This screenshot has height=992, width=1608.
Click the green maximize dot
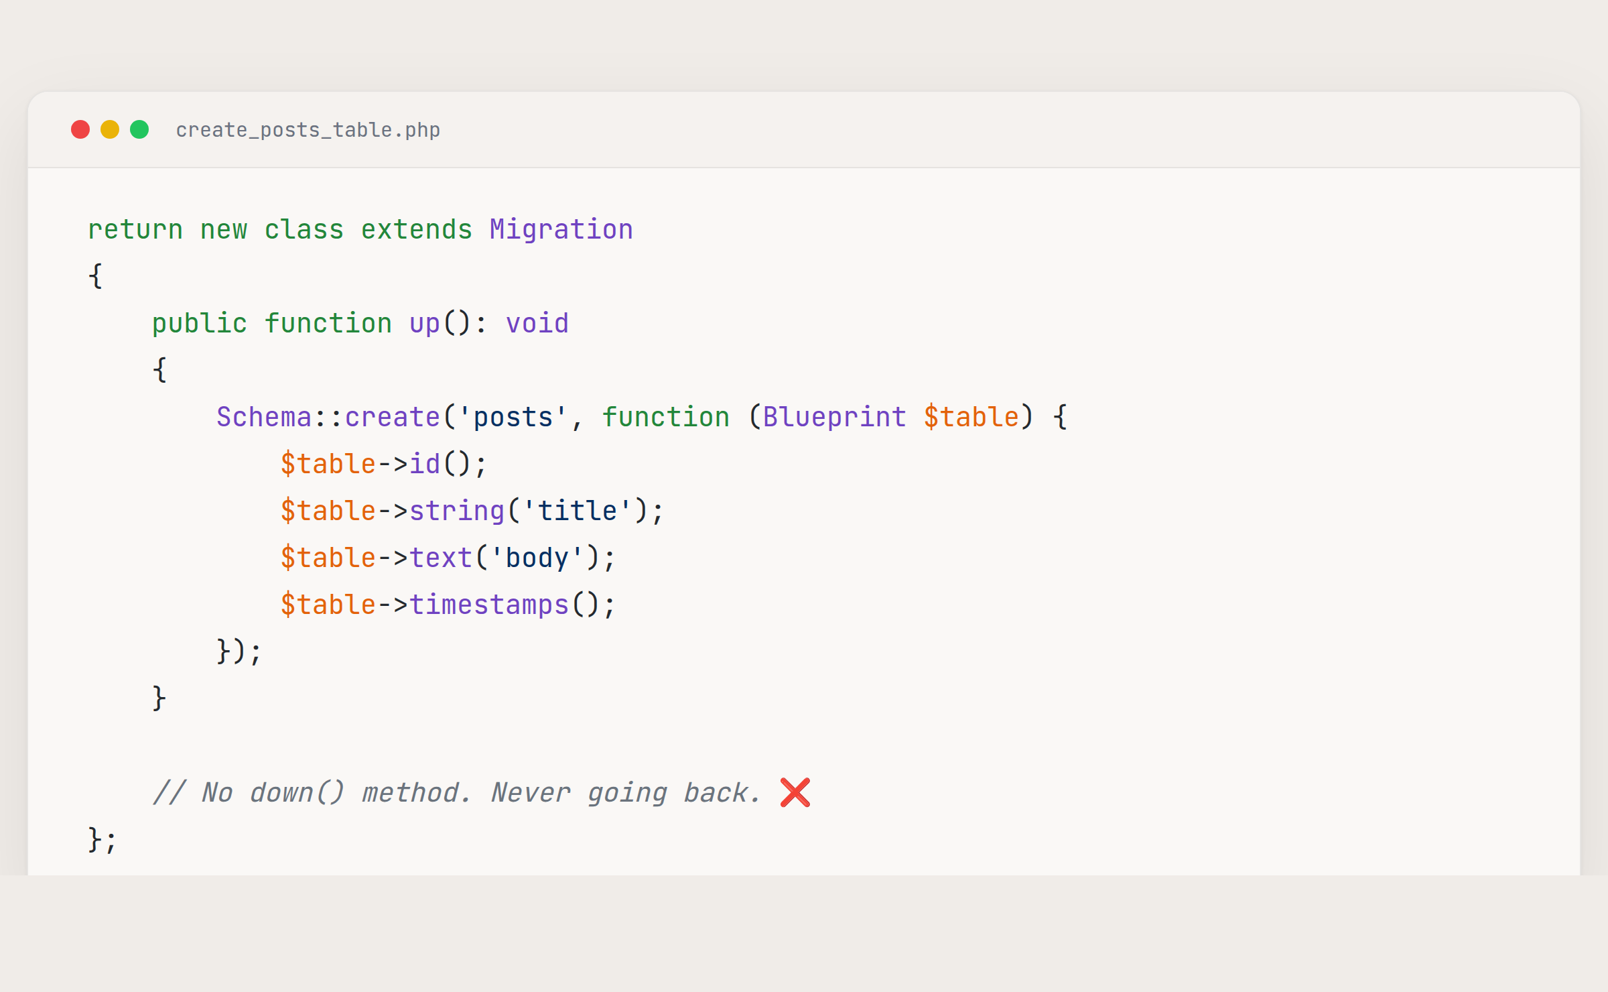[139, 129]
